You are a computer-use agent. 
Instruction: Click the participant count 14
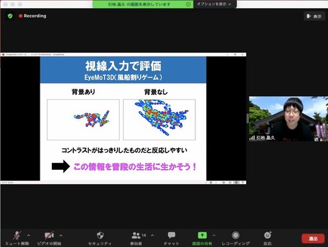point(143,235)
